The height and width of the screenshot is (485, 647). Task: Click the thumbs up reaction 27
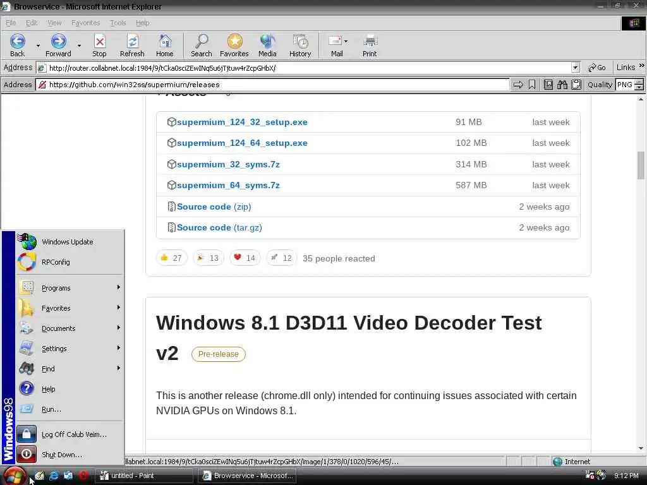(x=171, y=258)
